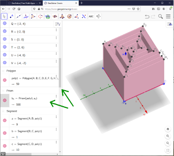Collapse the Polygon section
174x156 pixels.
pos(3,71)
